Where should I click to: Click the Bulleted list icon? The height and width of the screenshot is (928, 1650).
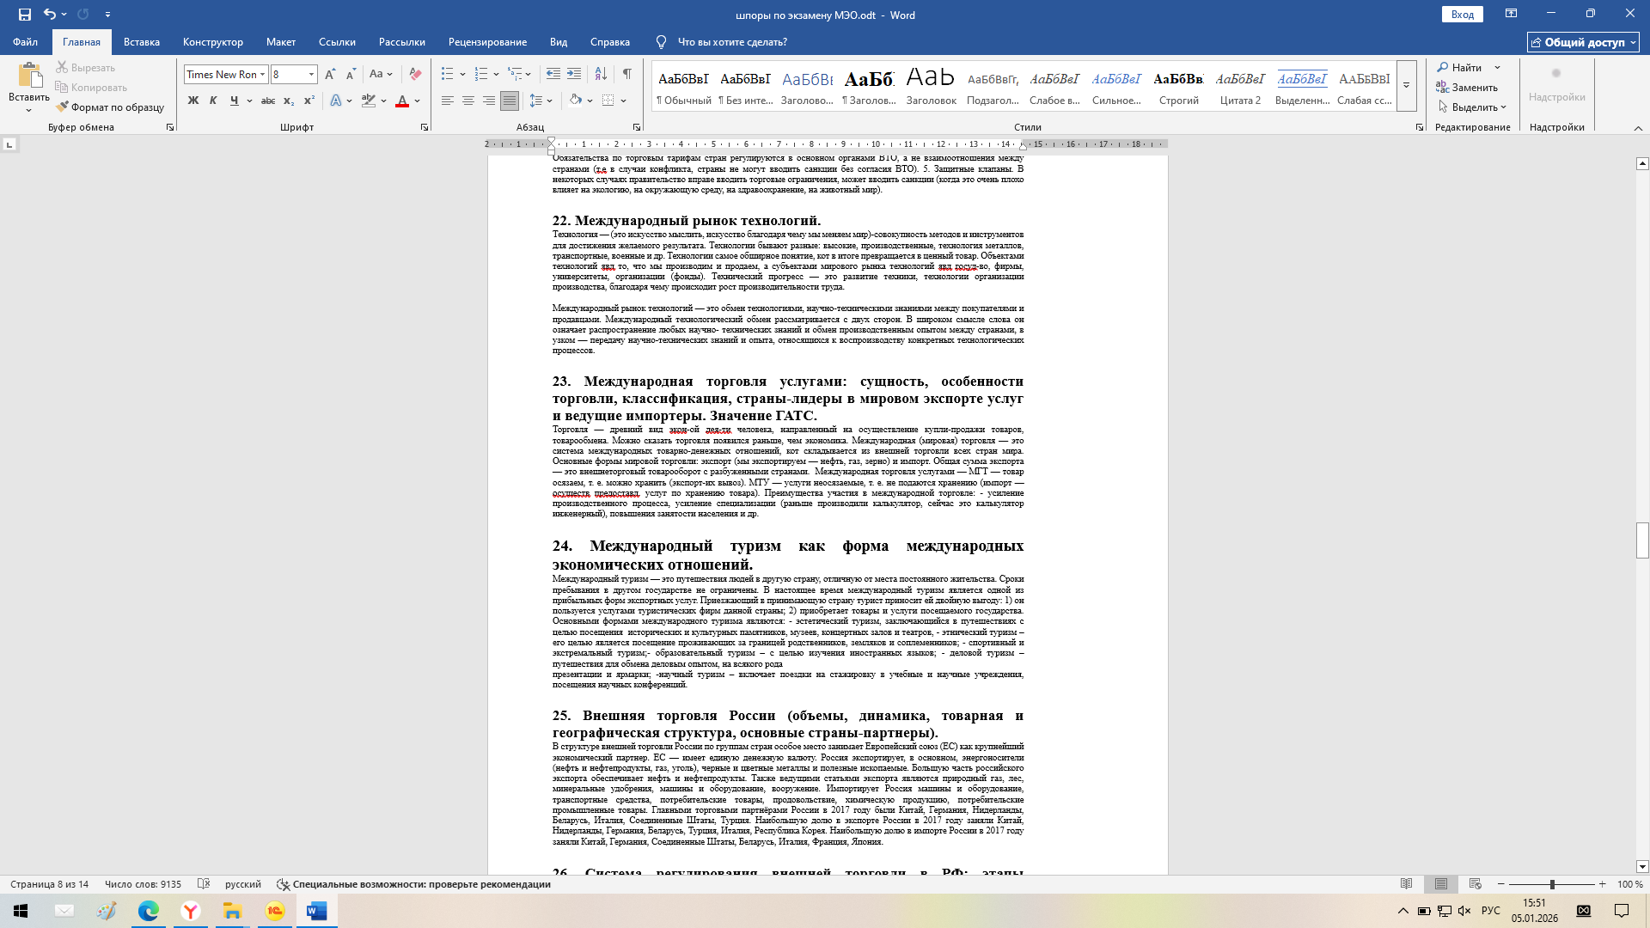[447, 74]
